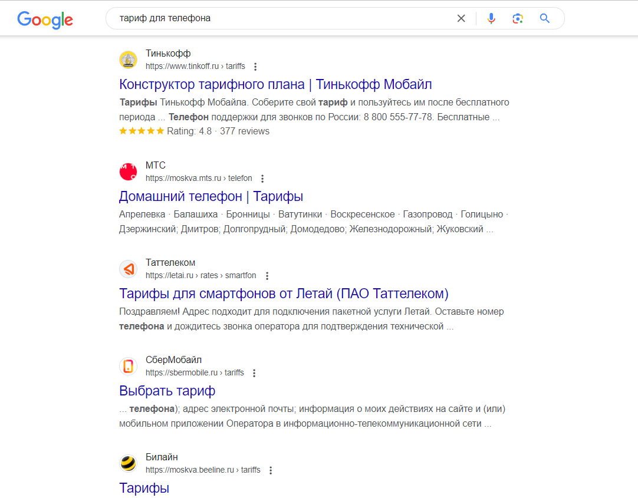Open more options for Тинькофф result

coord(255,66)
